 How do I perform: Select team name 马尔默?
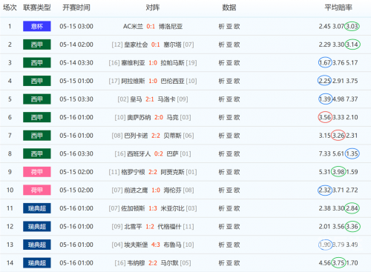click(x=169, y=263)
